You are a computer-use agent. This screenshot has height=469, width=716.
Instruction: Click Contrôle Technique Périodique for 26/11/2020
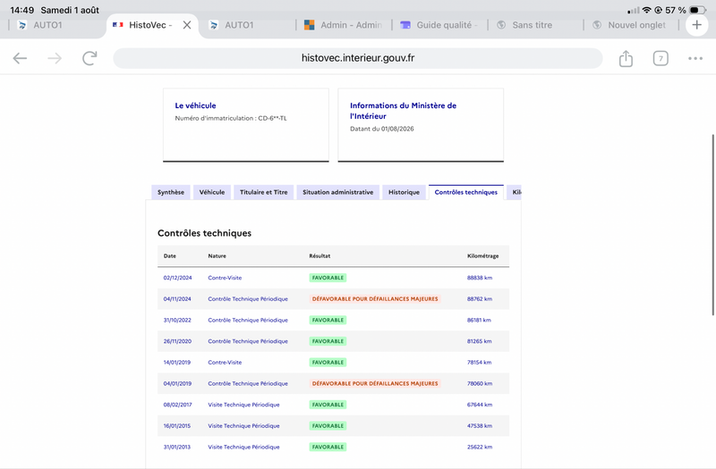[248, 341]
